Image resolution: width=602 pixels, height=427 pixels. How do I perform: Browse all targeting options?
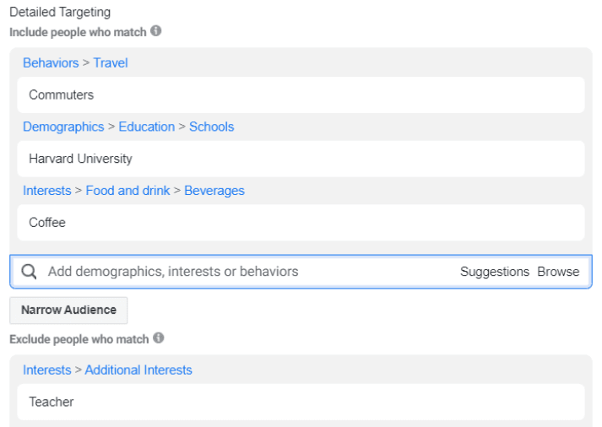coord(558,272)
